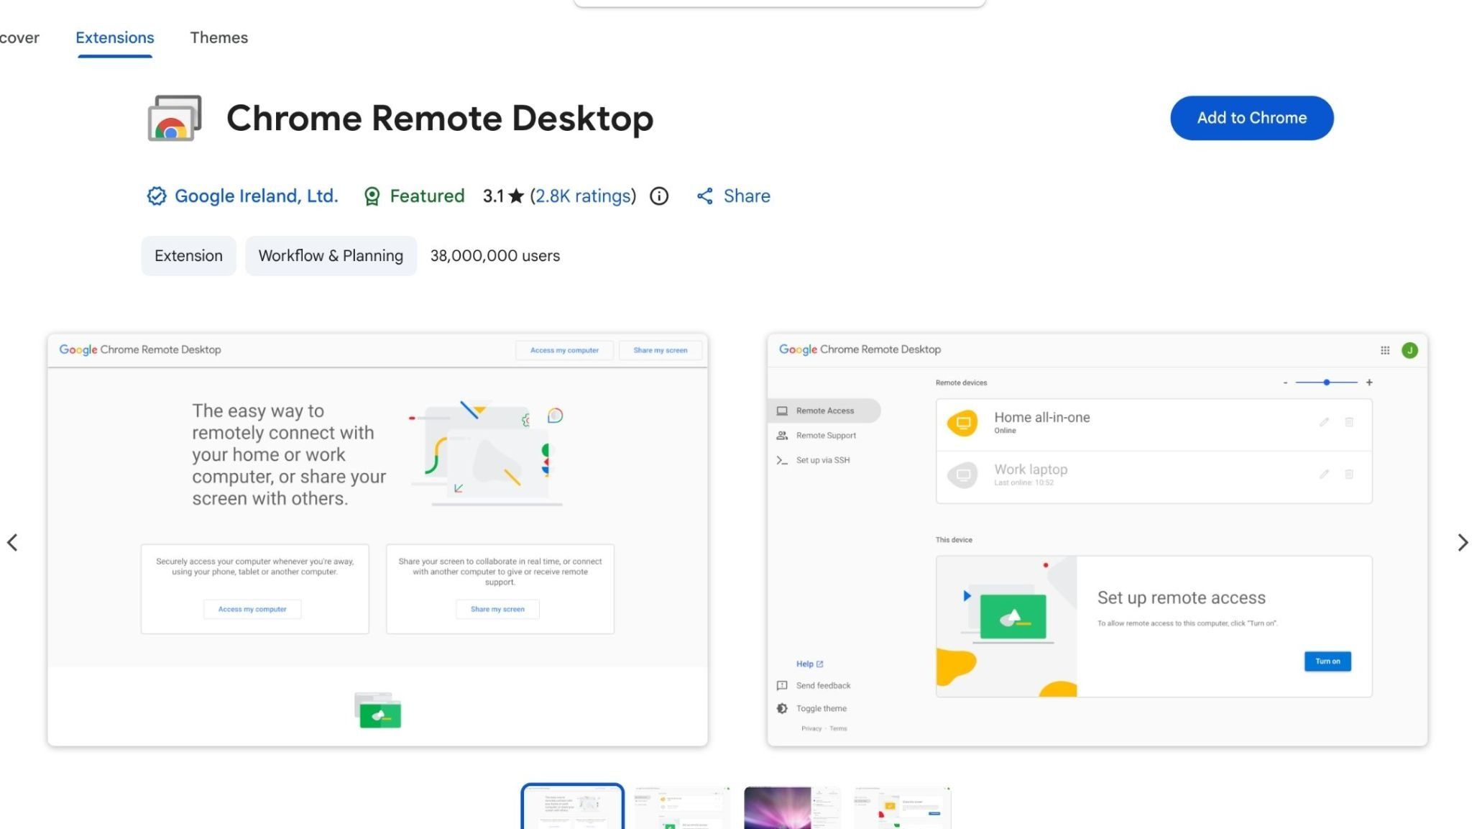Click the Featured badge icon
Image resolution: width=1472 pixels, height=829 pixels.
372,196
